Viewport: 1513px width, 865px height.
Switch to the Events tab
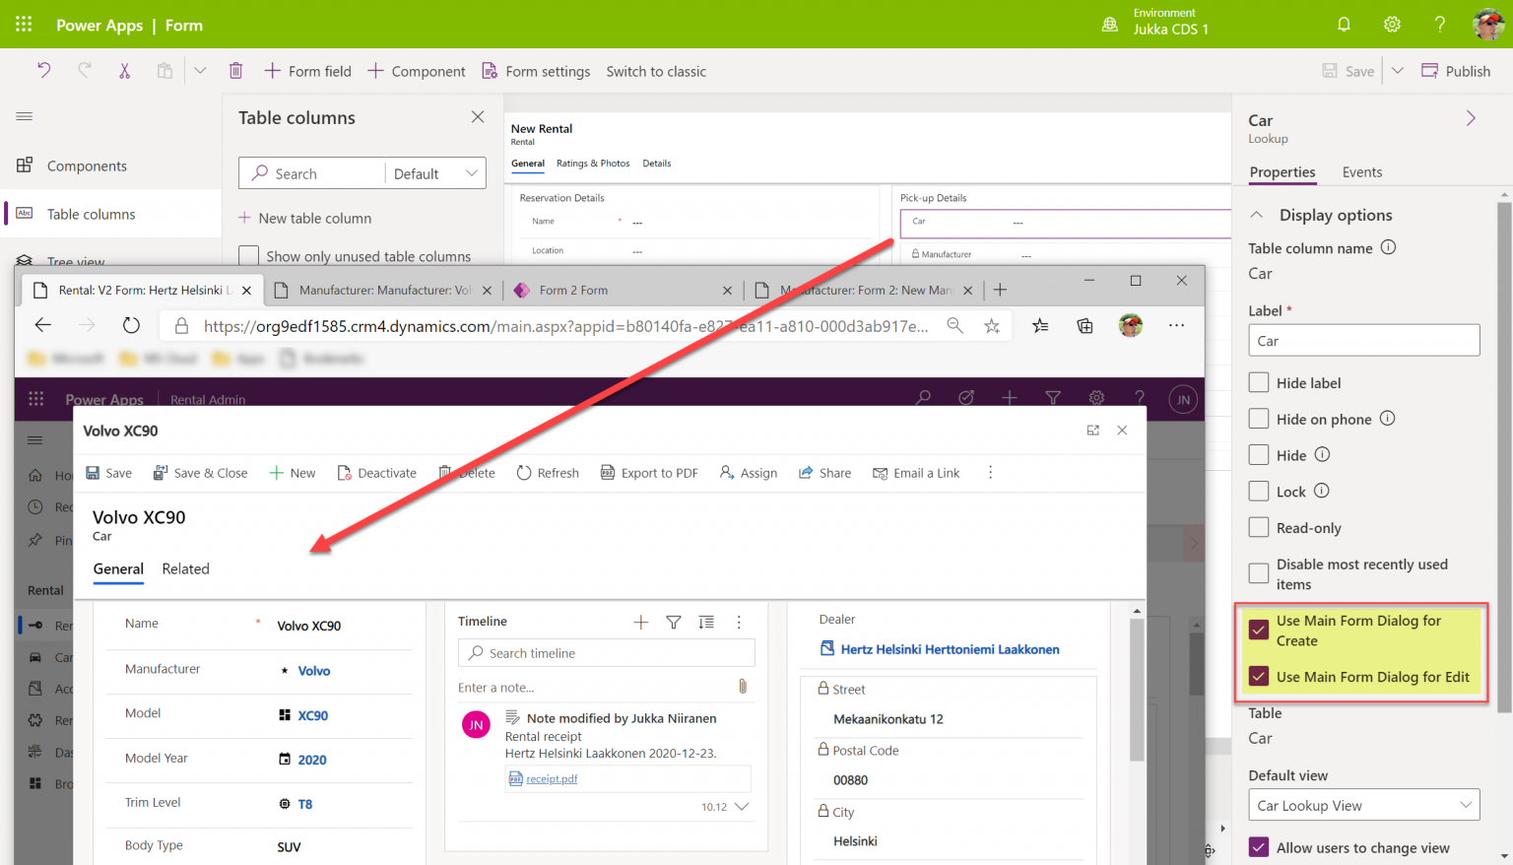pos(1361,172)
